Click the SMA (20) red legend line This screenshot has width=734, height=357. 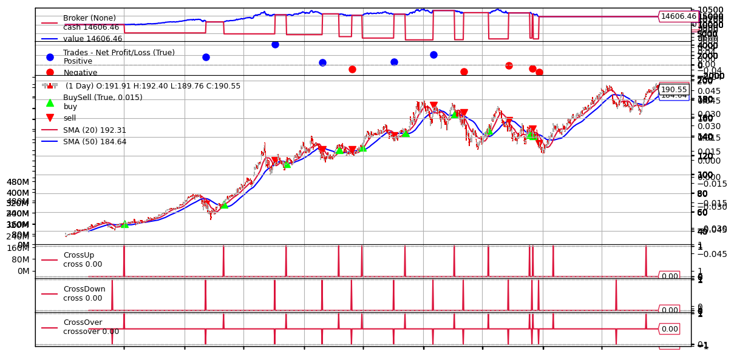pos(50,130)
